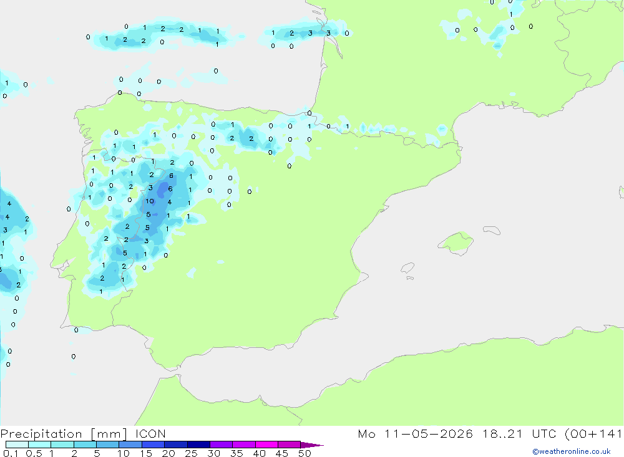Click the 'Mo 11-05-2026' date text
The width and height of the screenshot is (624, 457).
tap(415, 434)
